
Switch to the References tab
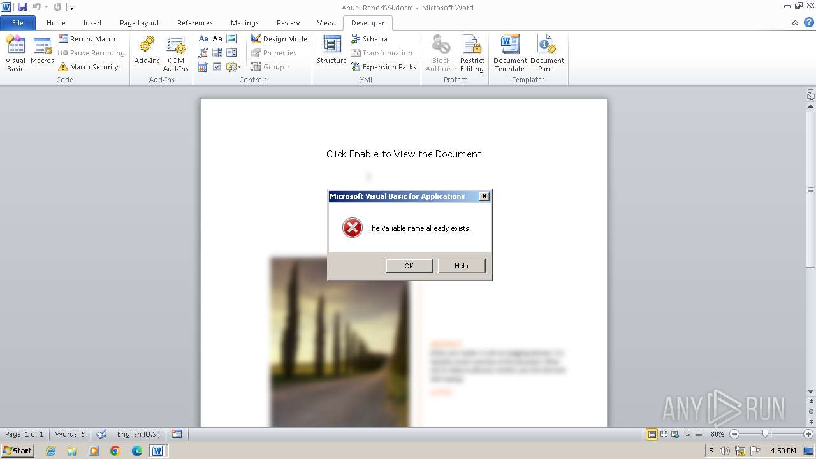195,23
